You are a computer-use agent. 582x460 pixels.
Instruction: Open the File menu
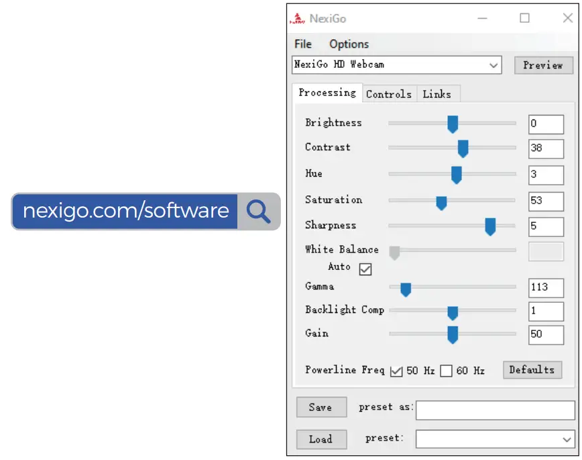(x=303, y=44)
